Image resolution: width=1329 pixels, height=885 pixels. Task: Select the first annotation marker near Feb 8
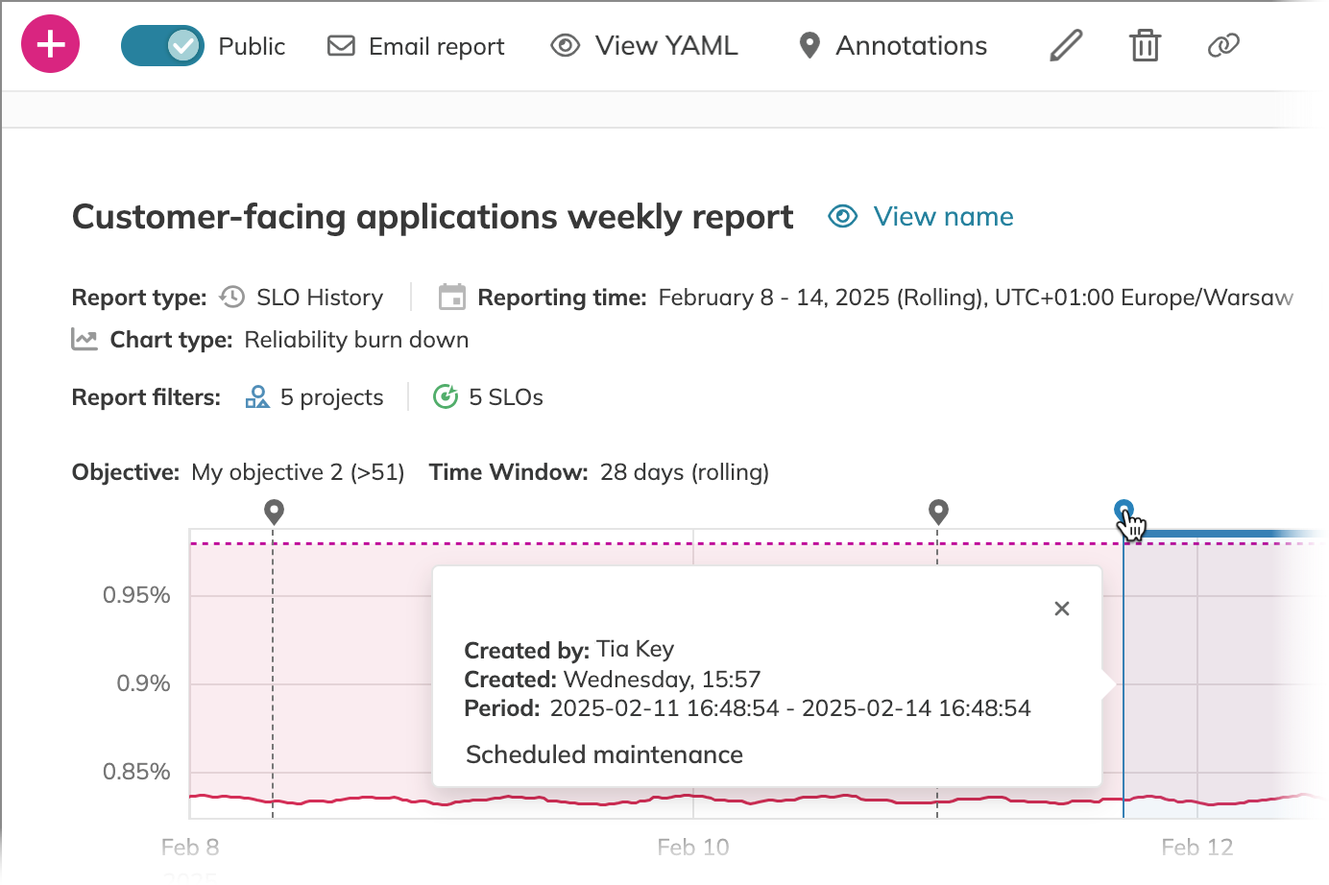pos(274,512)
